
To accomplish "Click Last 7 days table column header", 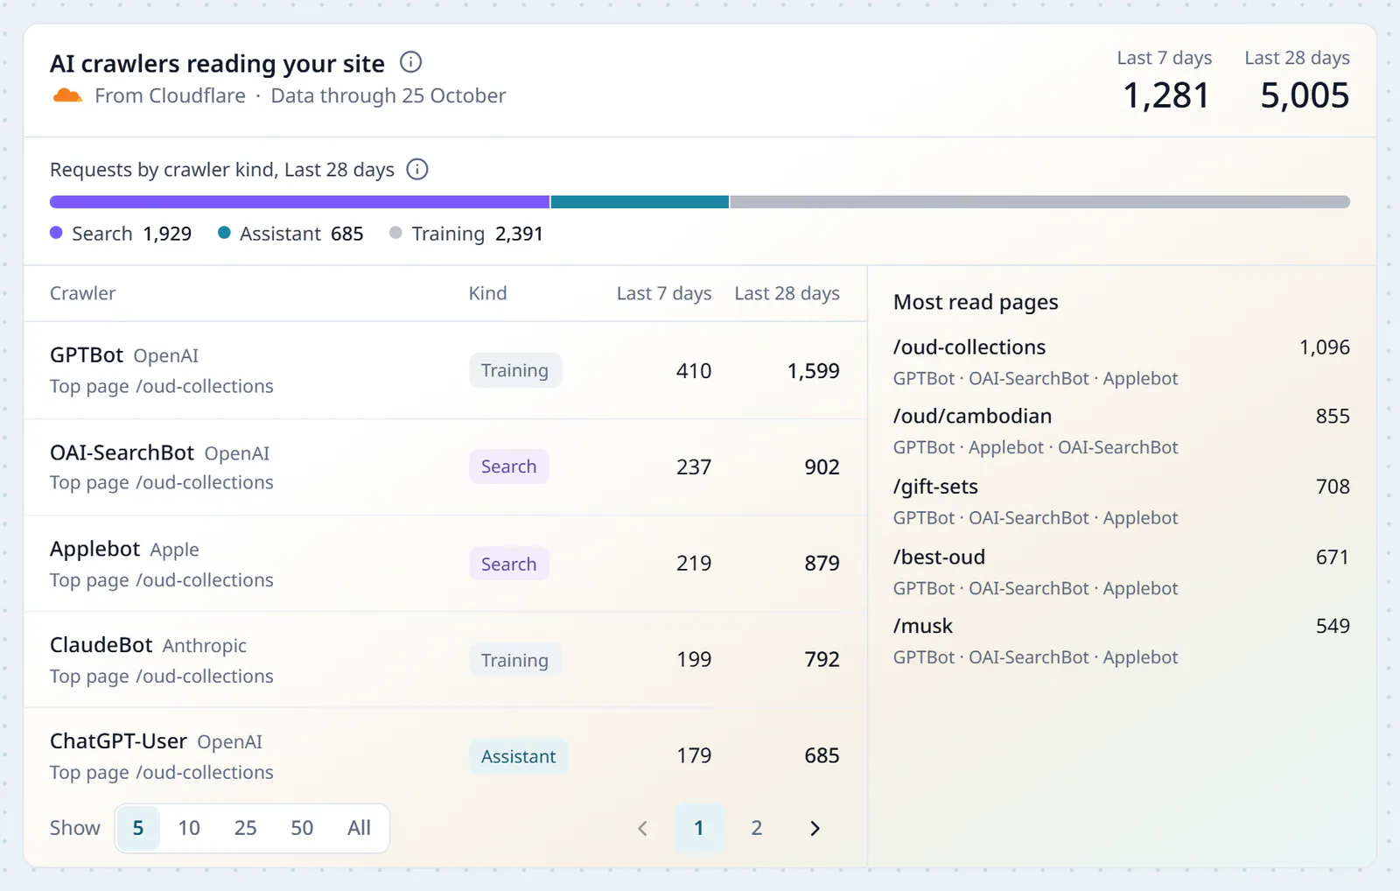I will pos(664,293).
